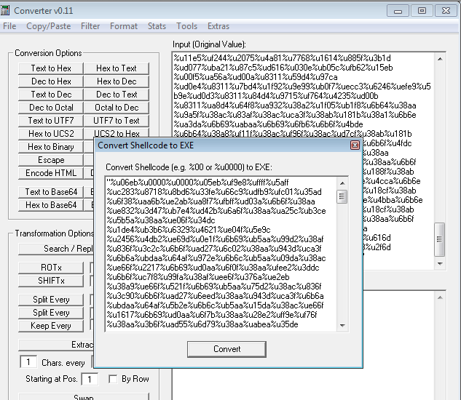Maximize the Converter window
Image resolution: width=461 pixels, height=400 pixels.
click(x=421, y=10)
